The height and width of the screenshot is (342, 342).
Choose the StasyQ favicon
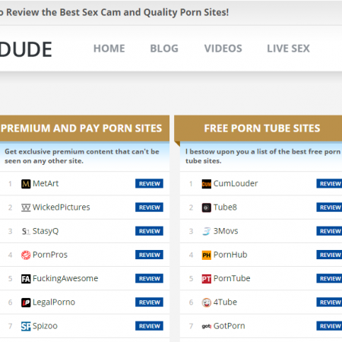[26, 231]
